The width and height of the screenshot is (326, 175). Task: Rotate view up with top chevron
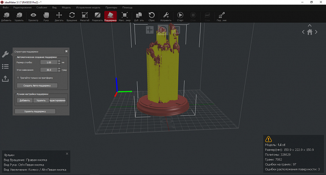tap(310, 26)
